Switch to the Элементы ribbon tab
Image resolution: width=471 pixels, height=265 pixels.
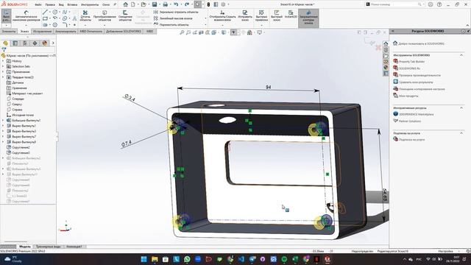coord(9,31)
